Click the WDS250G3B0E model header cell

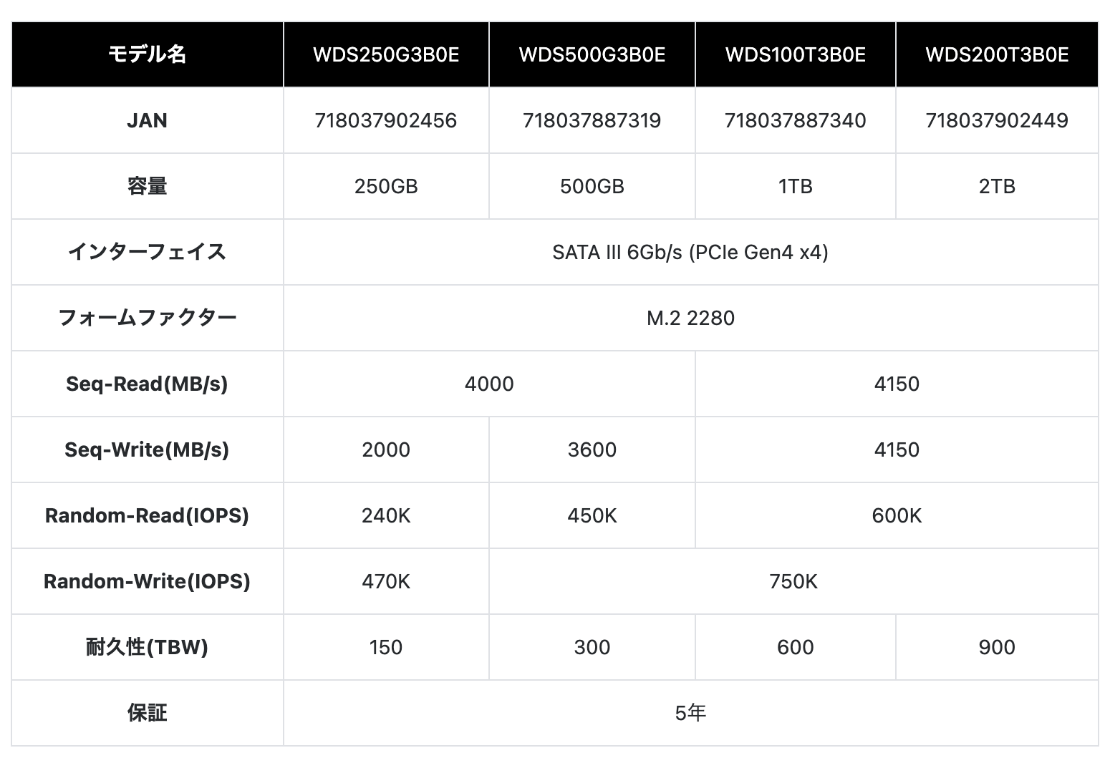click(386, 55)
